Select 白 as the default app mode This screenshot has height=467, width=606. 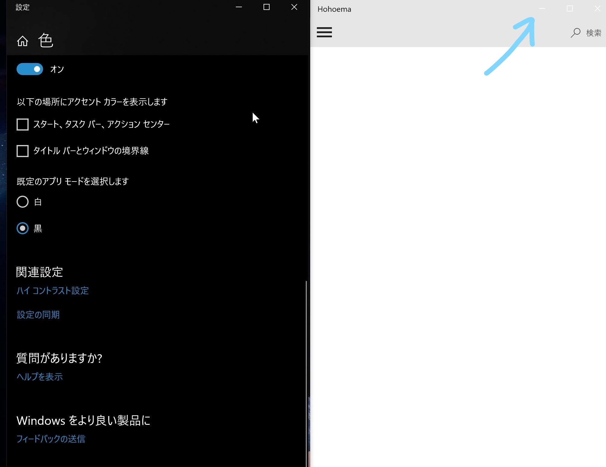click(22, 202)
